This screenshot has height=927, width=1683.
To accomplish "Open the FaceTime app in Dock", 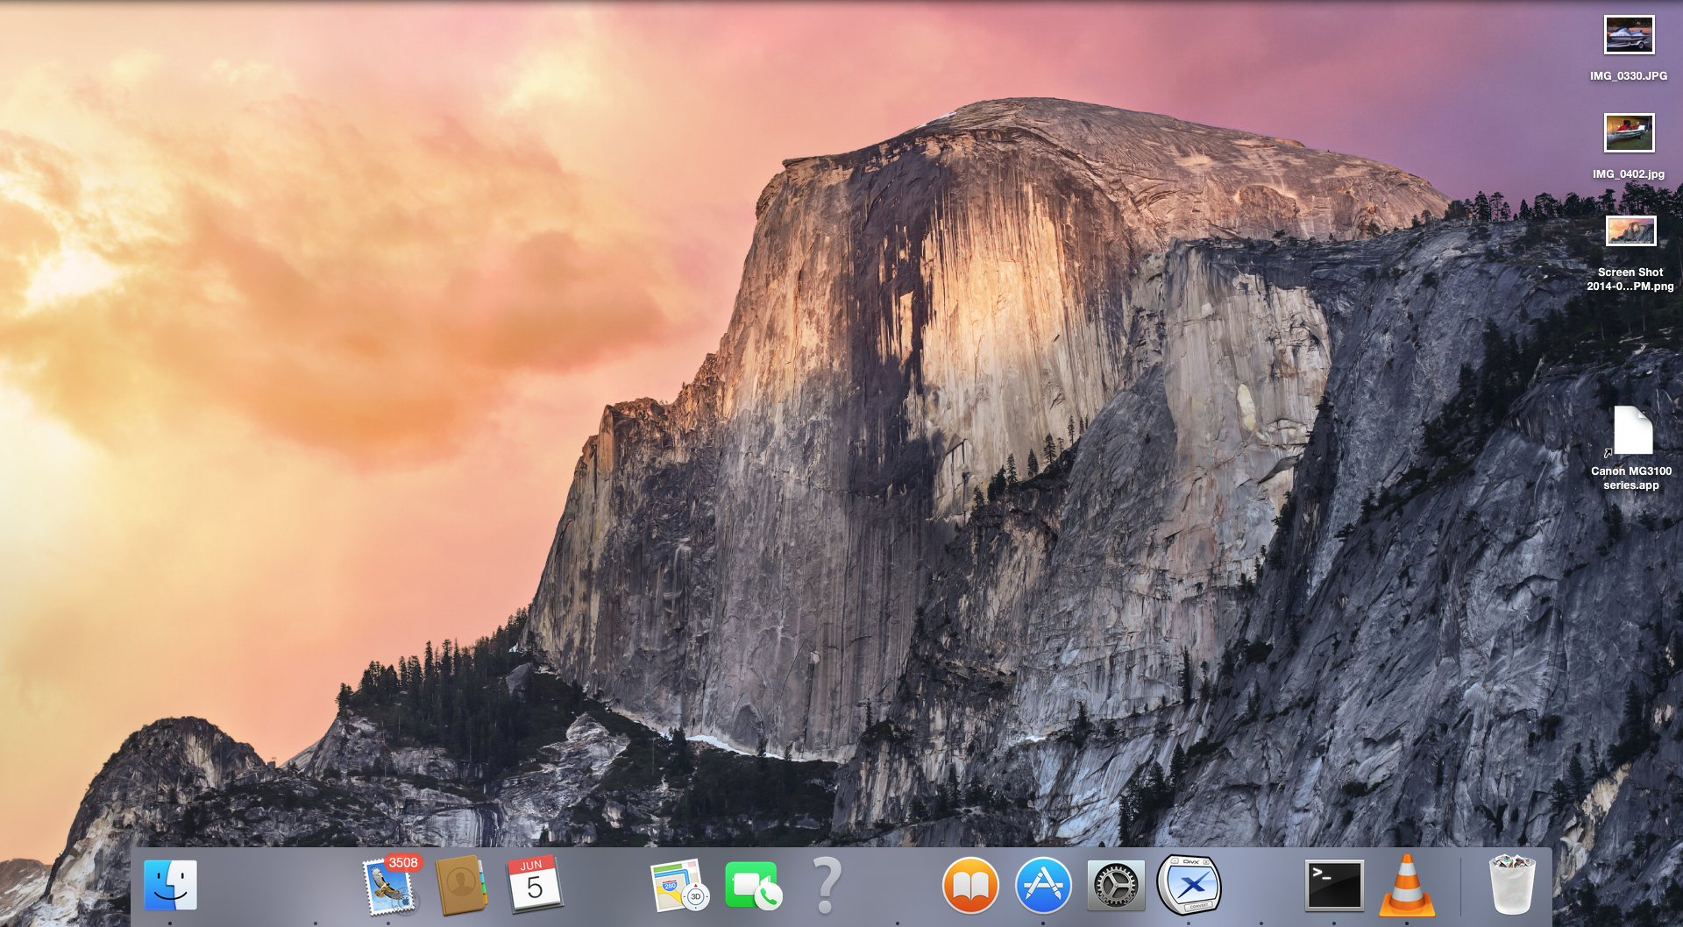I will (753, 886).
